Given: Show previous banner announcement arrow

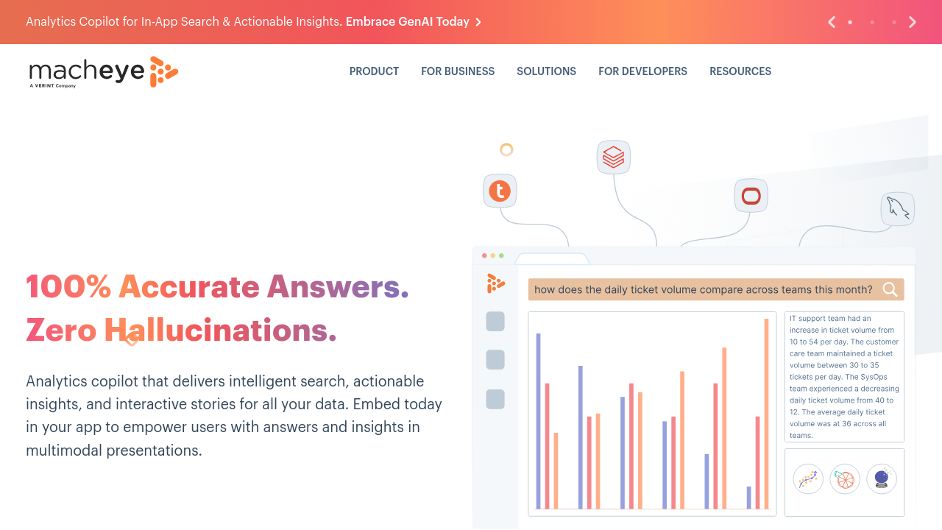Looking at the screenshot, I should tap(832, 22).
